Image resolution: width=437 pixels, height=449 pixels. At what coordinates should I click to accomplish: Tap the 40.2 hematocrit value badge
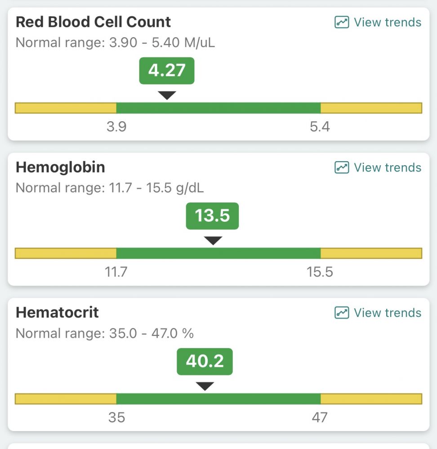pyautogui.click(x=205, y=361)
